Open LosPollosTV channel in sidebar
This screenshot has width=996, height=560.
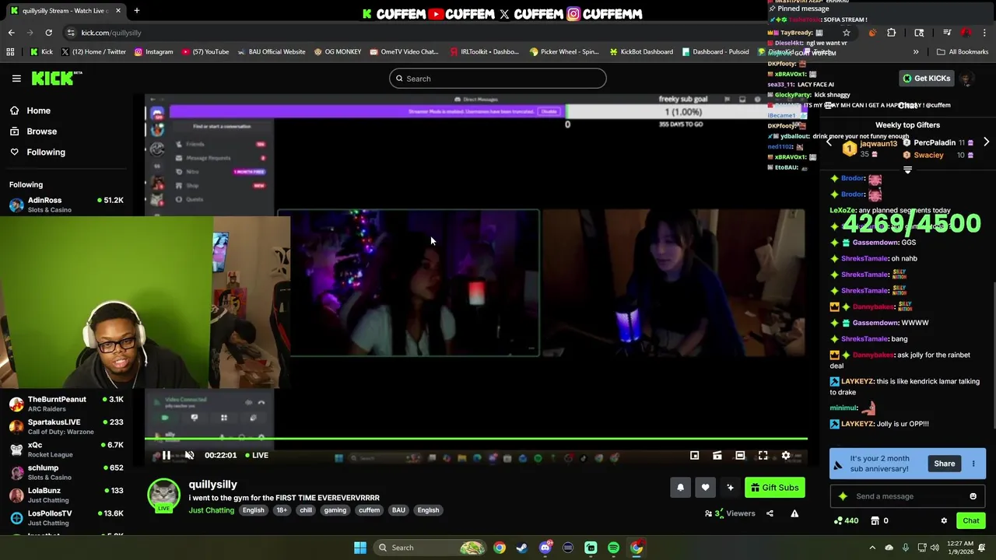click(x=66, y=517)
